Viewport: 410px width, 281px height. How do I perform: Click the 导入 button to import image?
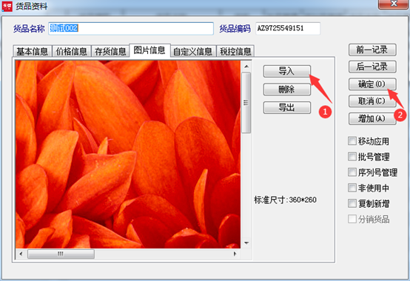(287, 71)
